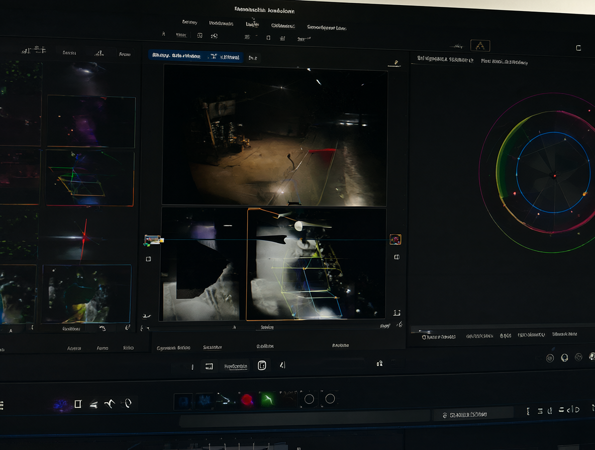This screenshot has height=450, width=595.
Task: Click the underlined label button in the transport bar
Action: click(x=236, y=366)
